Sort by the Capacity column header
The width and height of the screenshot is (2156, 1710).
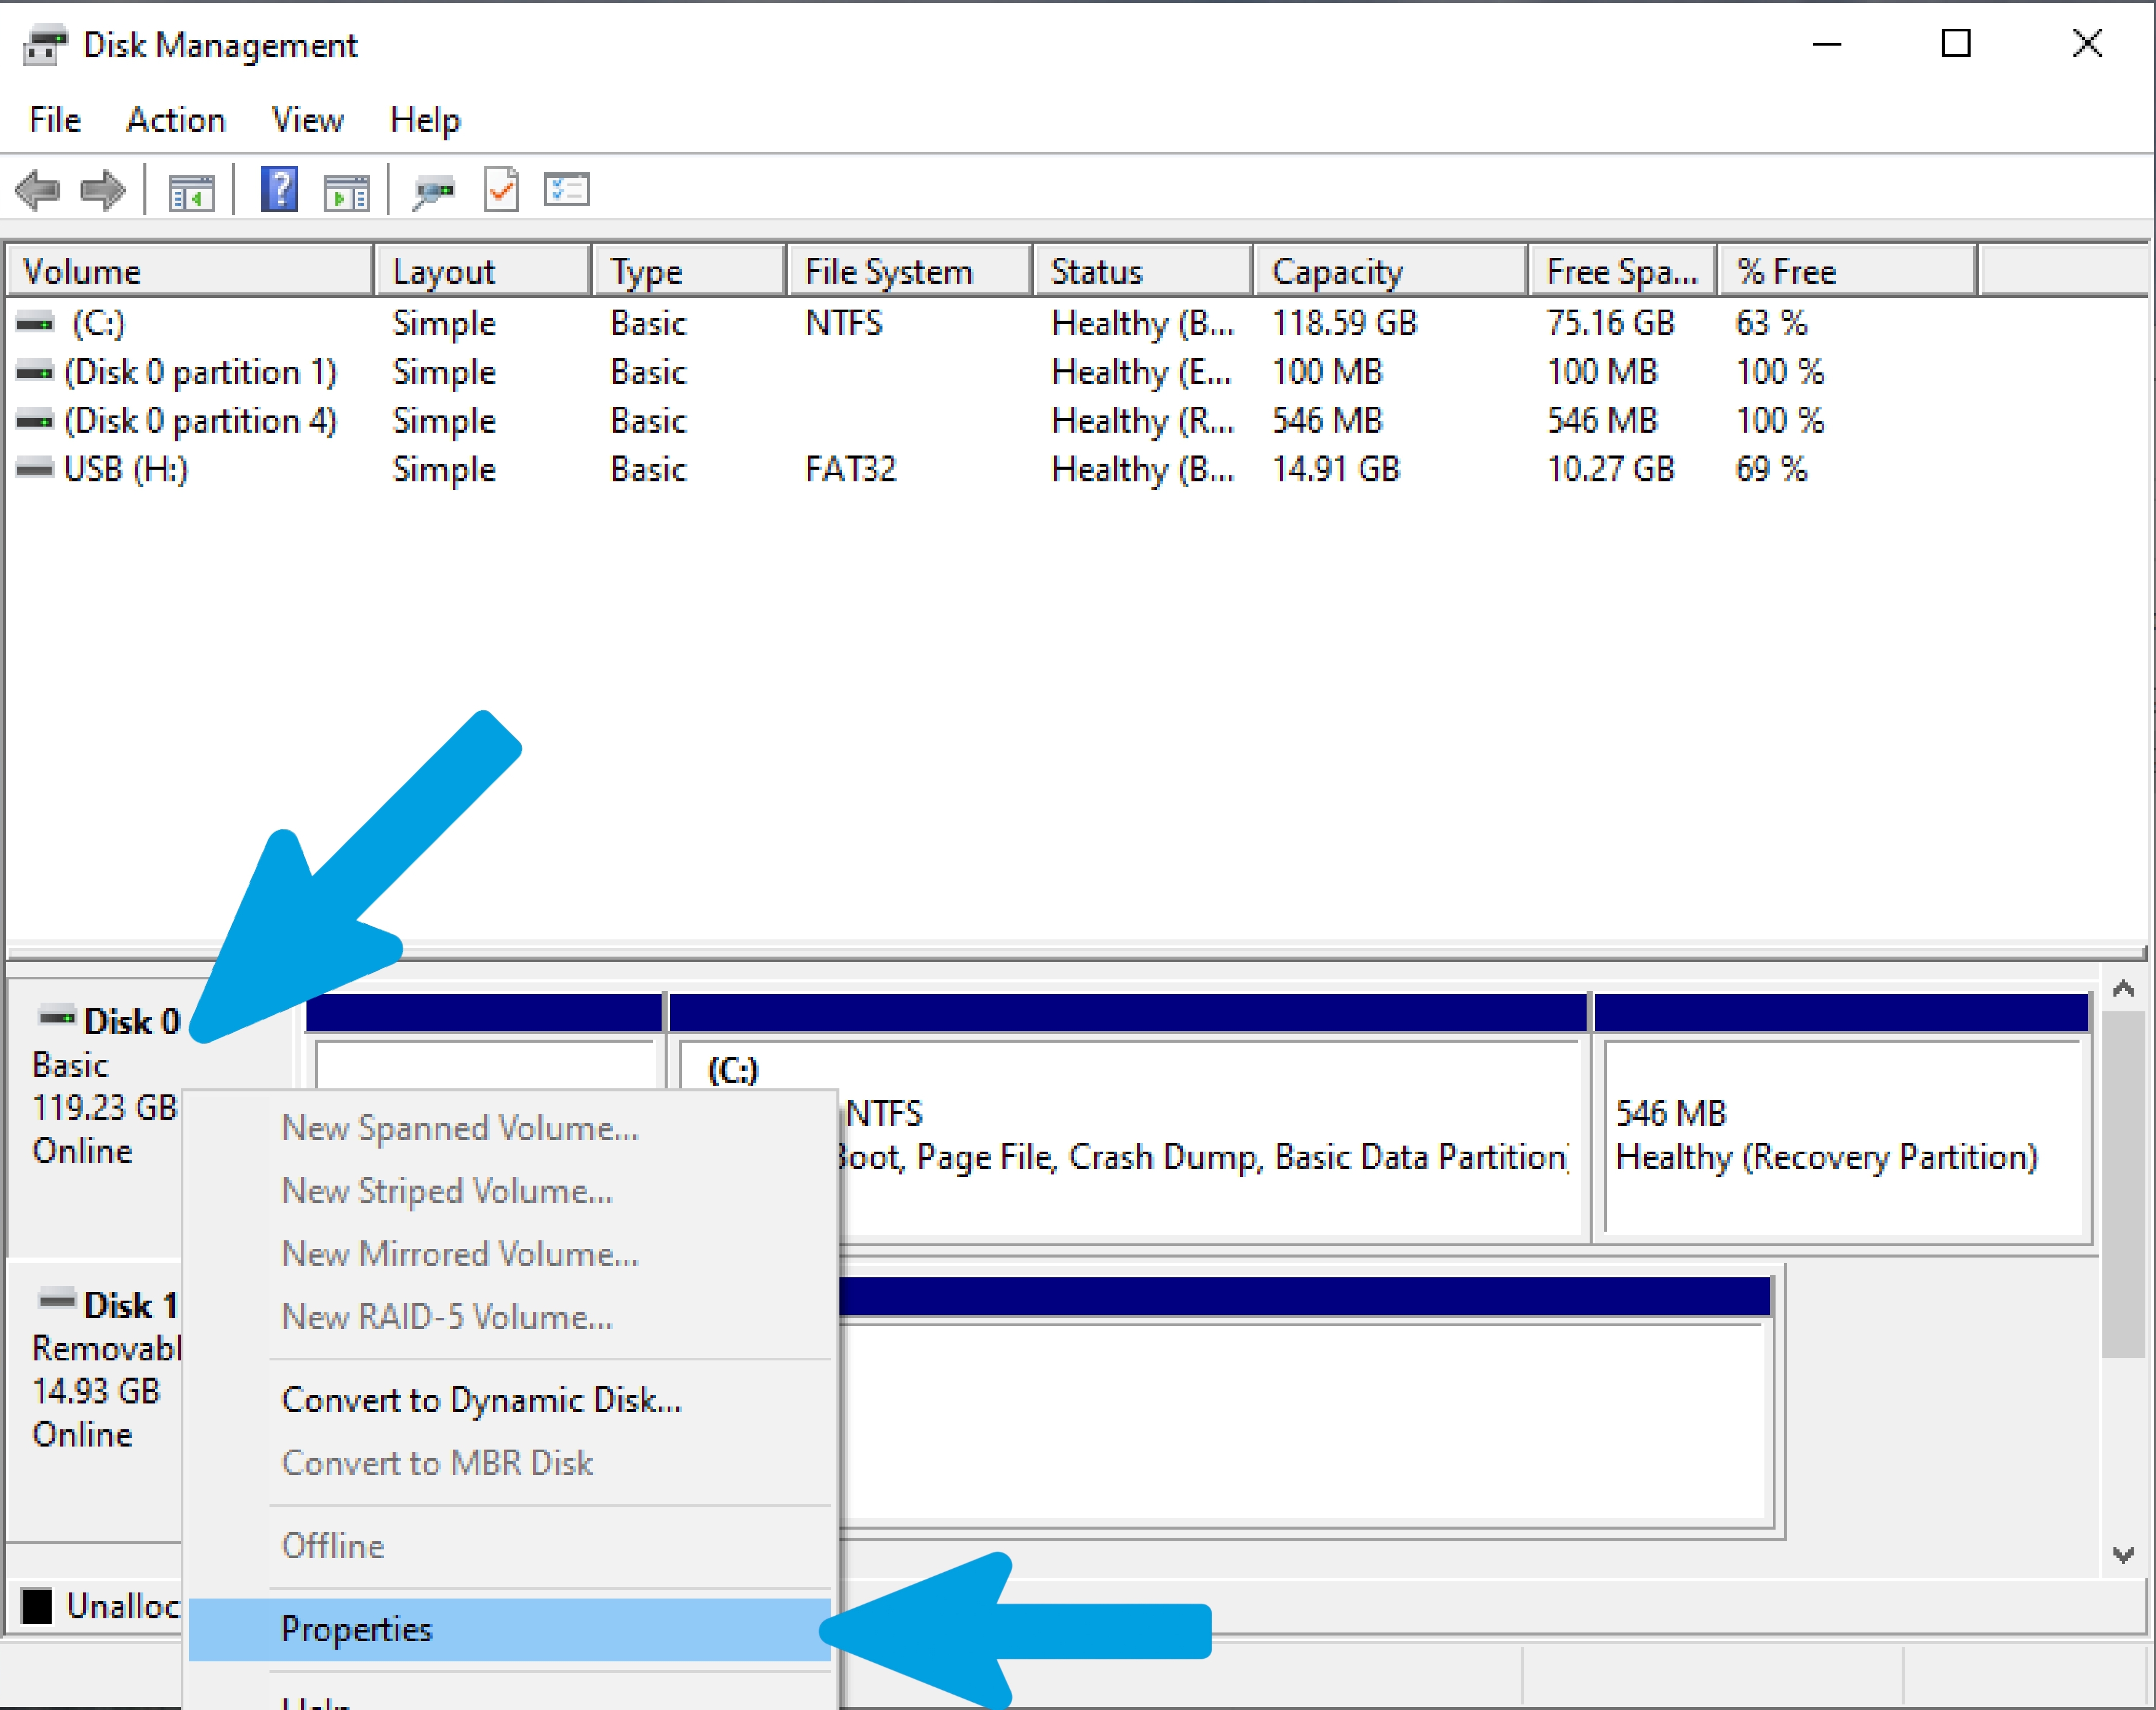coord(1391,271)
